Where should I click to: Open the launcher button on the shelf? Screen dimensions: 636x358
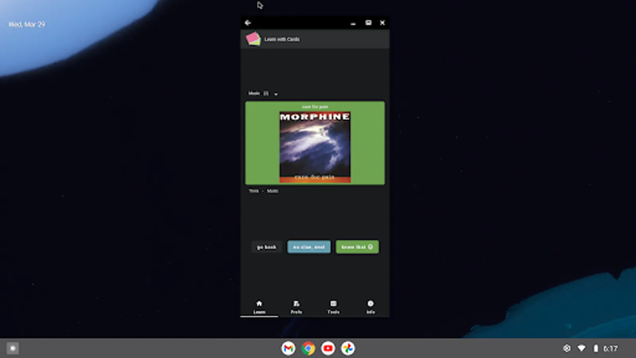click(13, 348)
